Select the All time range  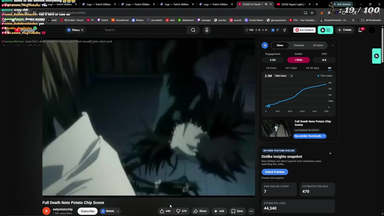coord(329,68)
